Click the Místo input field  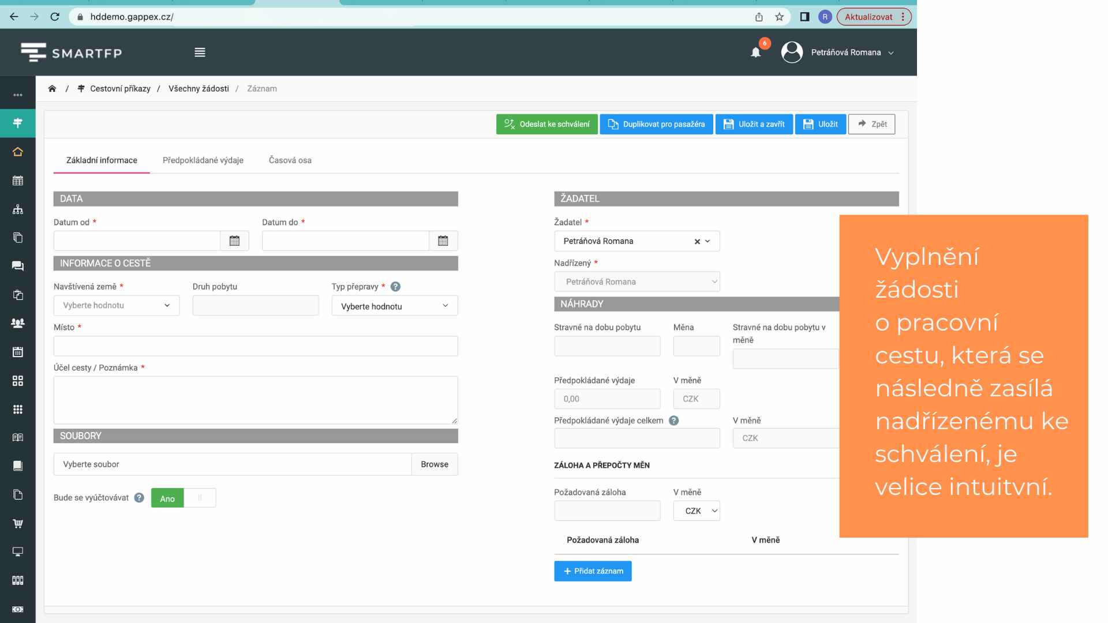(x=256, y=346)
